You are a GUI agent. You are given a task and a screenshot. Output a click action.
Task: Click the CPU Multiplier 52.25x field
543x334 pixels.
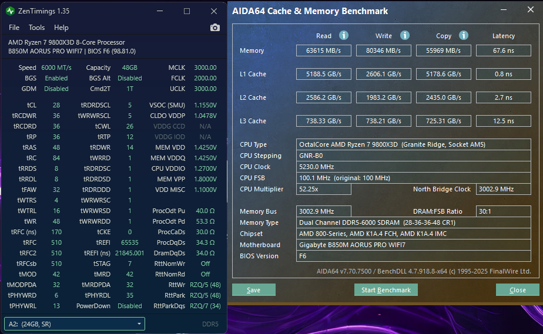point(323,189)
